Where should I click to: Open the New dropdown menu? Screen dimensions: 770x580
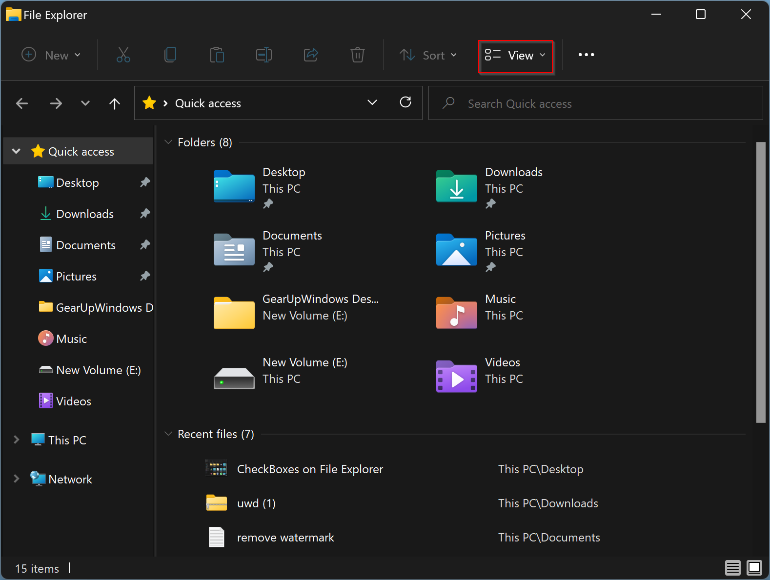pos(51,55)
